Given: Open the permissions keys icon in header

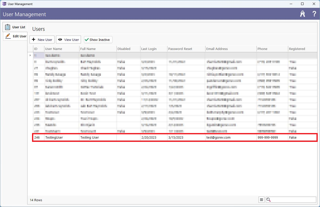Looking at the screenshot, I should pyautogui.click(x=303, y=14).
